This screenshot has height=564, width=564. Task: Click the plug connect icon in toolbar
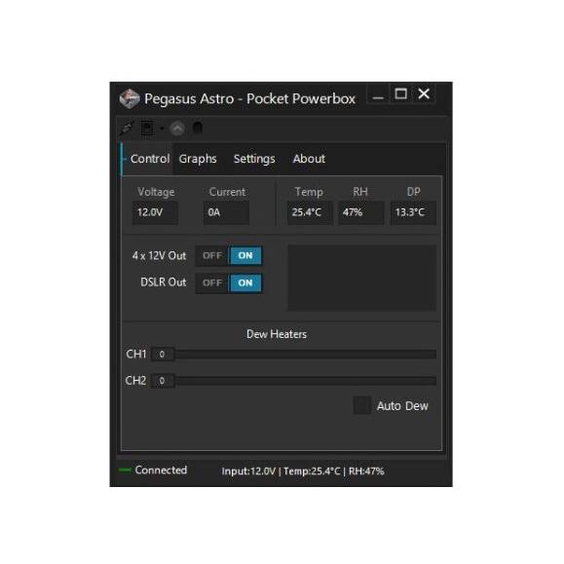pos(127,128)
